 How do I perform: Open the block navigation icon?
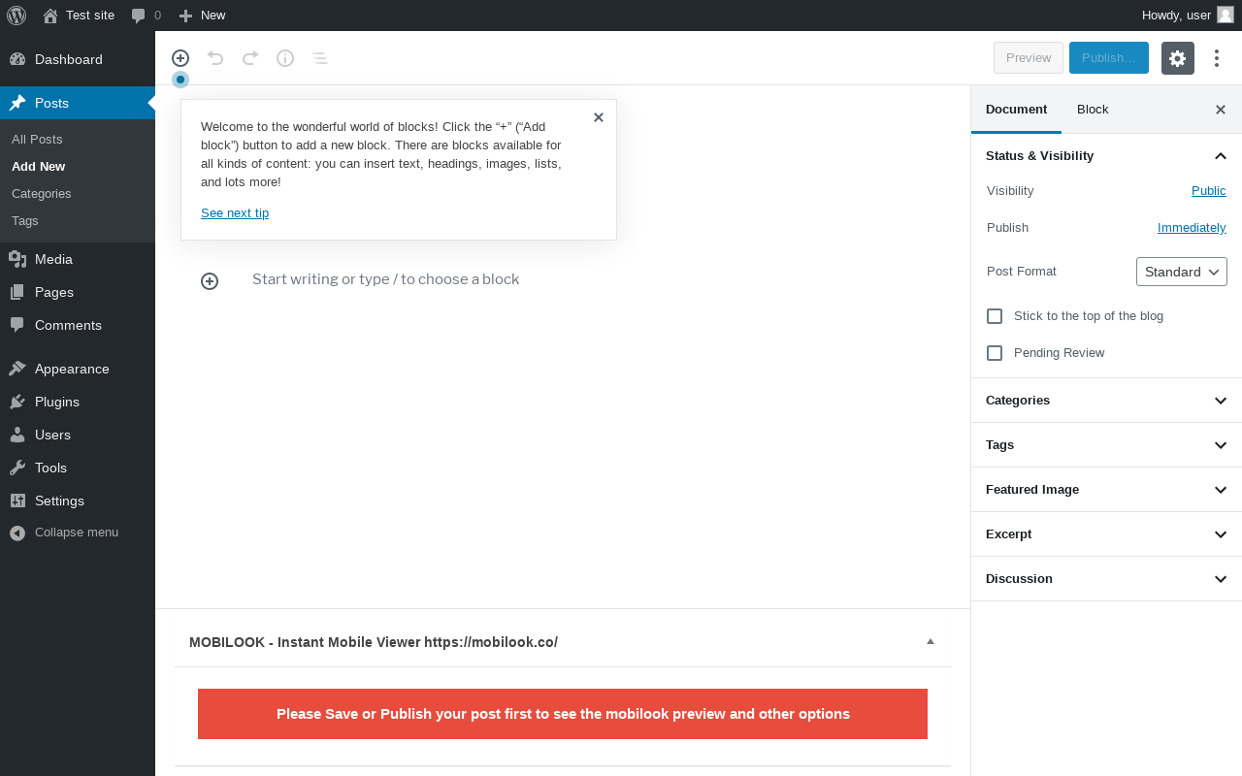coord(320,58)
